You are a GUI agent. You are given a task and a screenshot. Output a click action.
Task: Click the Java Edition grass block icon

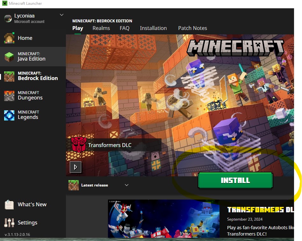pyautogui.click(x=9, y=57)
